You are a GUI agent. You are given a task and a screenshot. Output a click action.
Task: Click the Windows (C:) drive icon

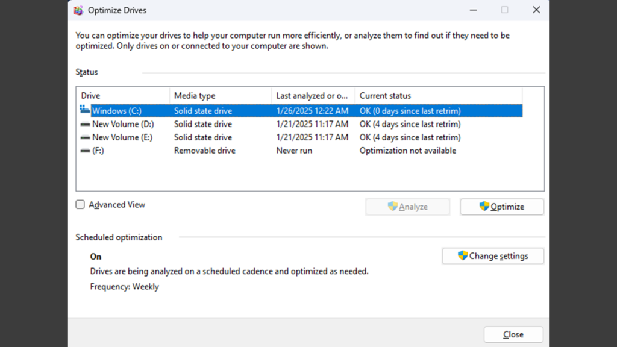pyautogui.click(x=84, y=110)
